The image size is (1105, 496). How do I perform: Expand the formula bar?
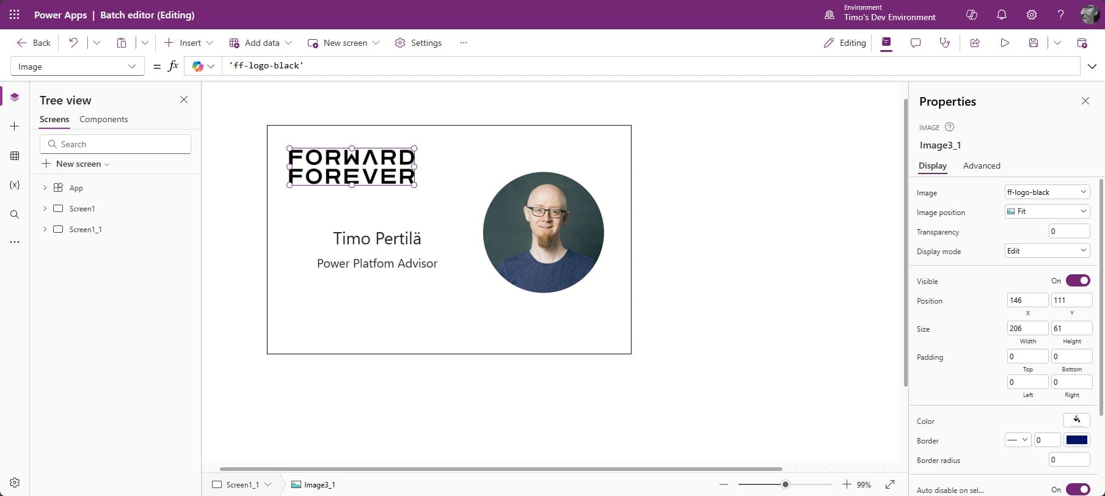tap(1092, 66)
